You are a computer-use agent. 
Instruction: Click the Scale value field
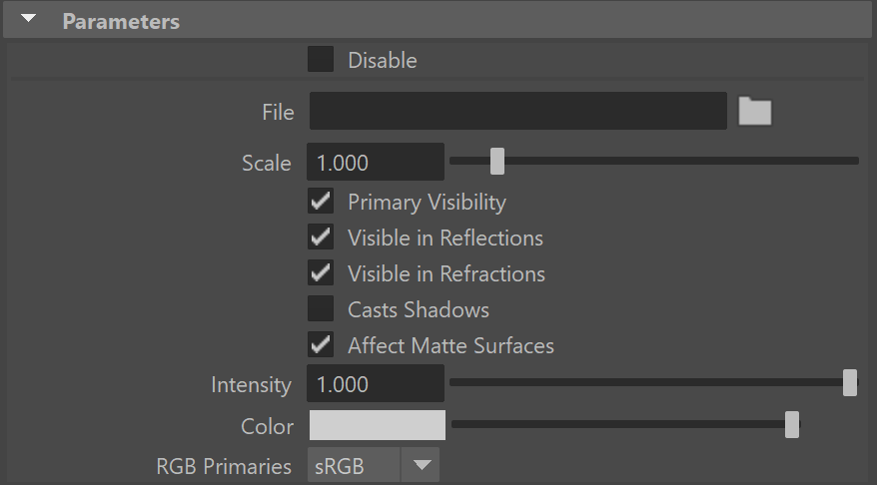click(x=376, y=162)
